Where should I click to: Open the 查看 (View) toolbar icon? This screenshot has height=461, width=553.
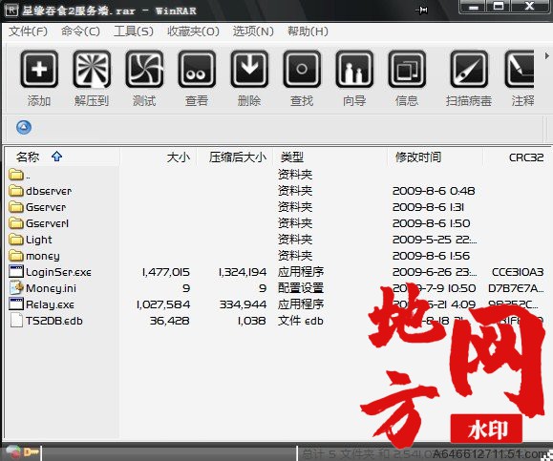click(197, 69)
